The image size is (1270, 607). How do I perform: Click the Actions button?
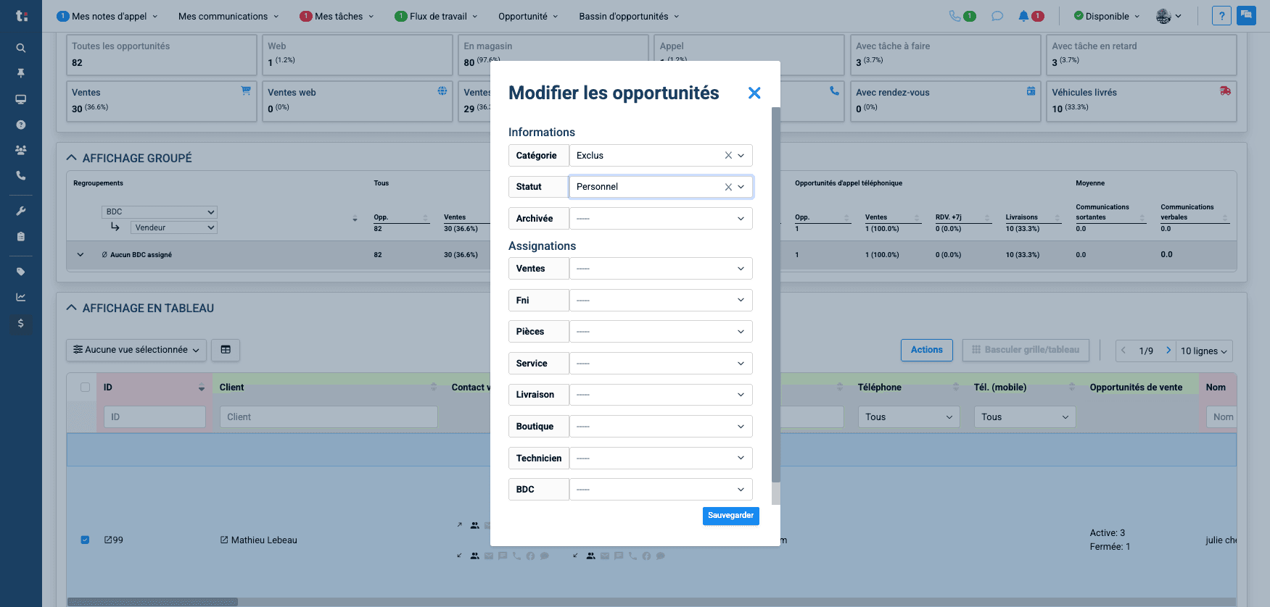pyautogui.click(x=926, y=350)
